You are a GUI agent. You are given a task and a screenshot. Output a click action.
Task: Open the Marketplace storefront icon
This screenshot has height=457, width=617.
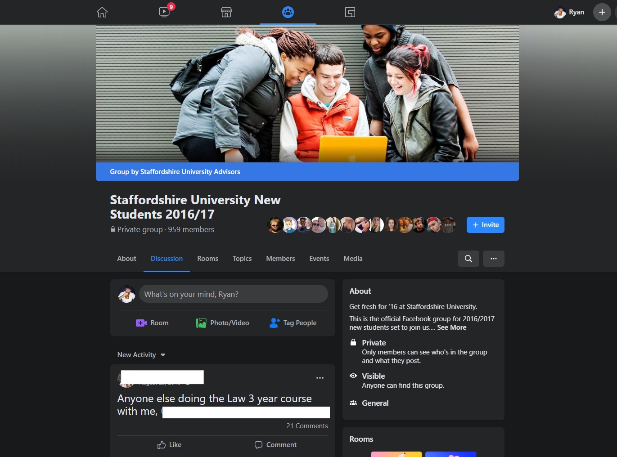pos(226,12)
